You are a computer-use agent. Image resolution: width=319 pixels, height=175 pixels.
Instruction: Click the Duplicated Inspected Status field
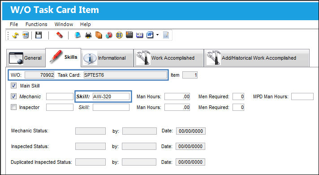click(91, 162)
